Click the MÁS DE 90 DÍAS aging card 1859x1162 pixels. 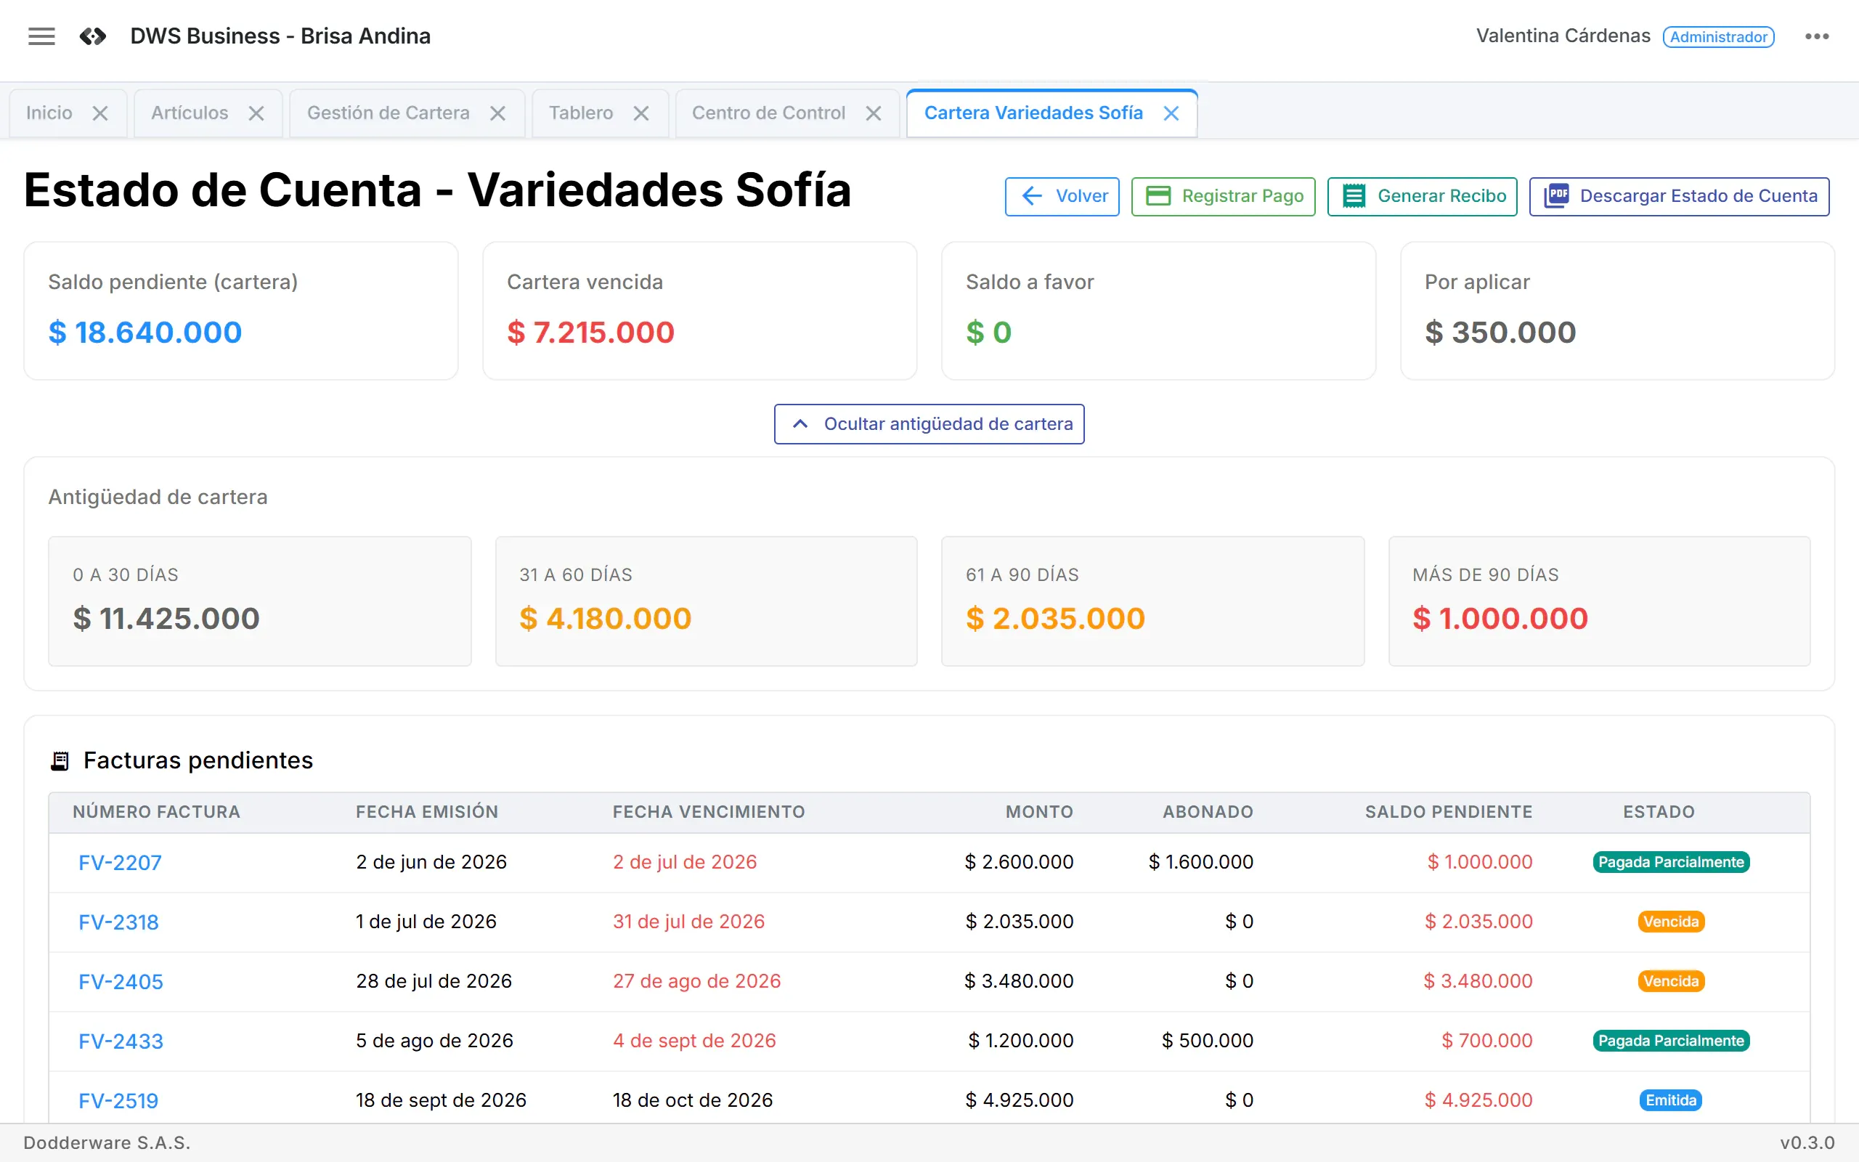(x=1598, y=601)
